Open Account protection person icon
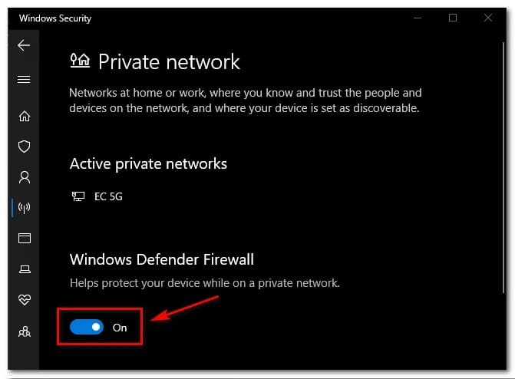The height and width of the screenshot is (379, 515). pos(24,177)
